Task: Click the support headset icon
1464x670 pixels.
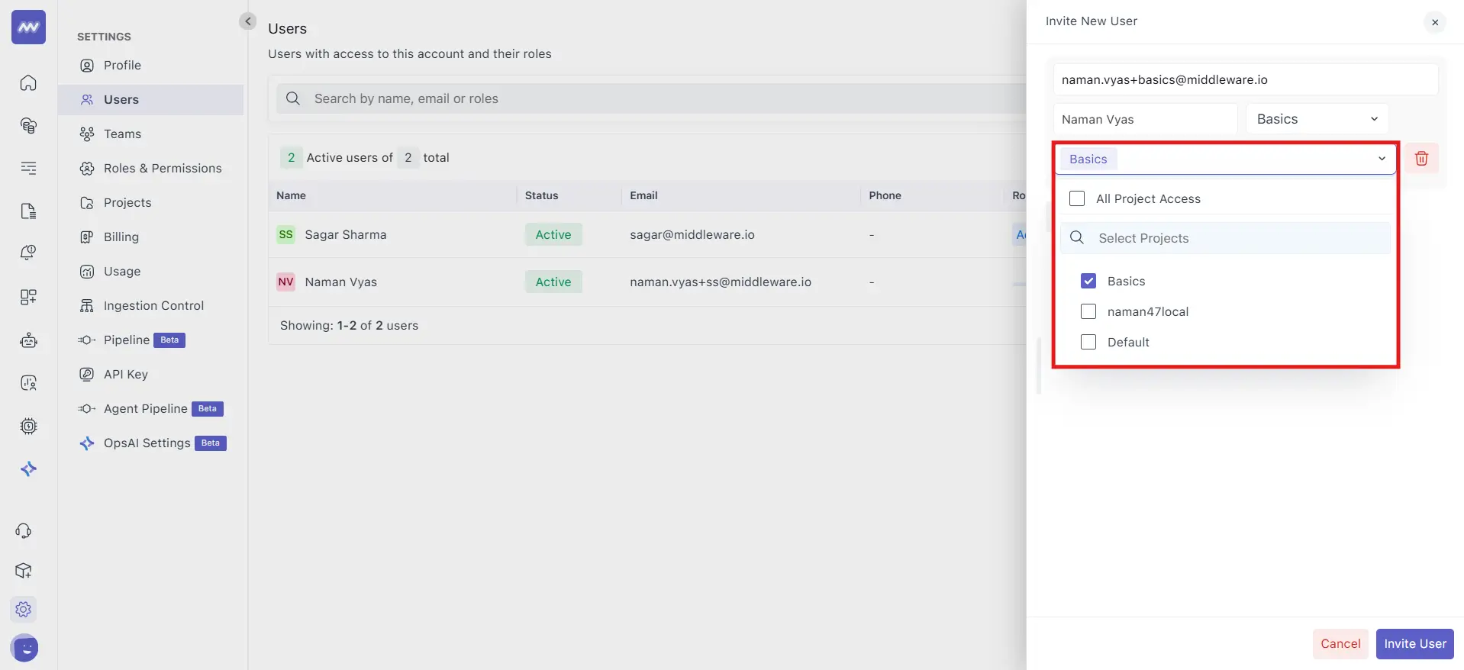Action: (24, 531)
